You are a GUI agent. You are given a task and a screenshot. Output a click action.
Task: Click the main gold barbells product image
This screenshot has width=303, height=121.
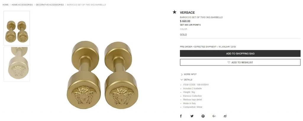click(102, 75)
